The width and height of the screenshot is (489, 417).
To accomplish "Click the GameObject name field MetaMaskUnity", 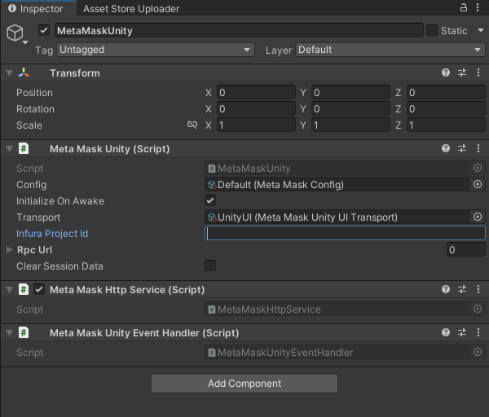I will pos(239,31).
